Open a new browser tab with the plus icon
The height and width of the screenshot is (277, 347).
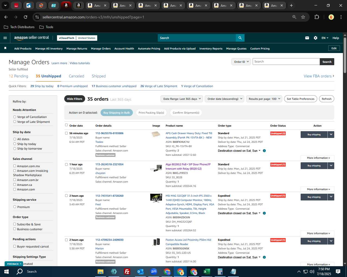pos(291,5)
